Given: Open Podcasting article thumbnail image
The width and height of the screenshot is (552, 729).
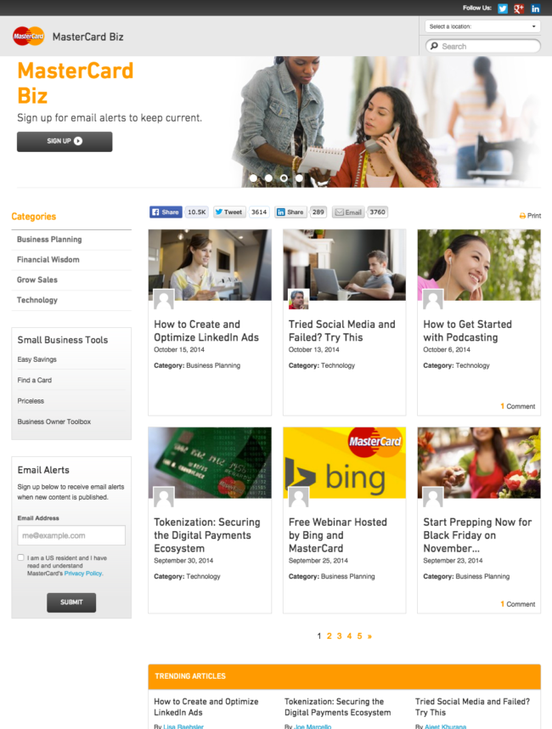Looking at the screenshot, I should click(x=479, y=264).
